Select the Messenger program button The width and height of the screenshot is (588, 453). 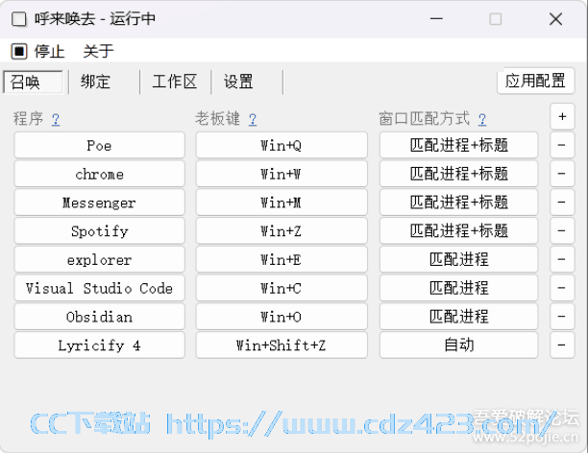[x=99, y=203]
